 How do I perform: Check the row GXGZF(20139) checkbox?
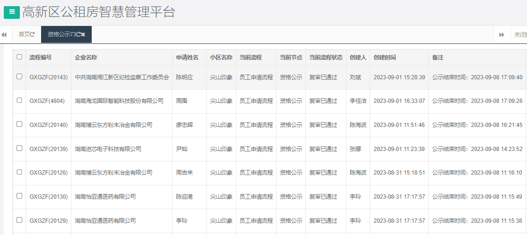coord(19,148)
